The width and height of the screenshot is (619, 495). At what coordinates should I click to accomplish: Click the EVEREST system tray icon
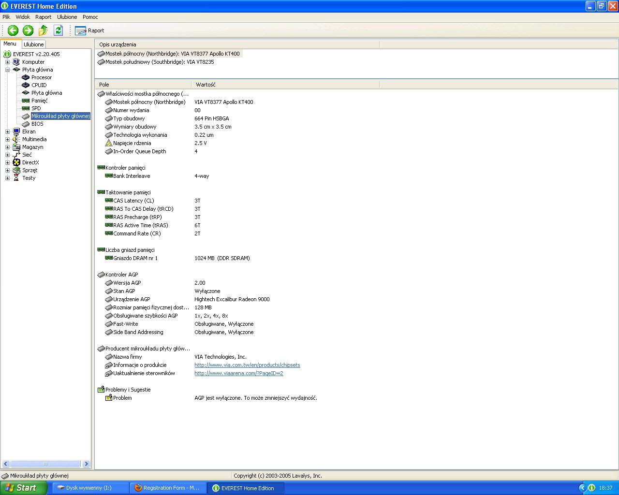coord(591,488)
